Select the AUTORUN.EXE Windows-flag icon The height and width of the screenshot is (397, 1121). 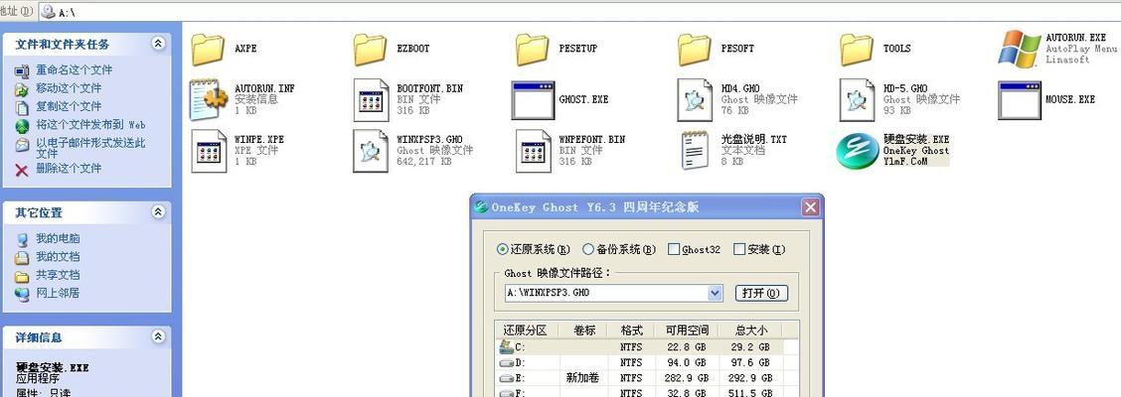(x=1020, y=49)
